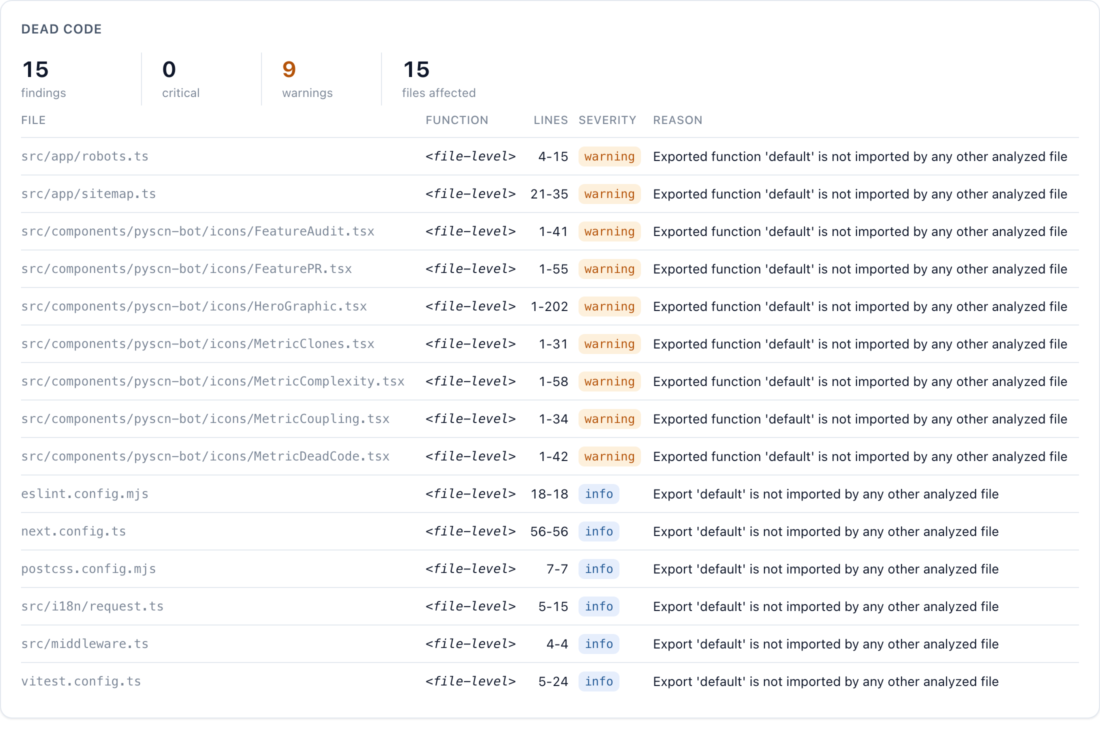
Task: Click the FeatureAudit.tsx file path
Action: (x=197, y=231)
